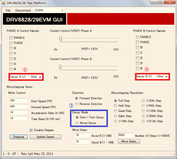Select 1/256th Step resolution
This screenshot has width=177, height=159.
tap(143, 116)
